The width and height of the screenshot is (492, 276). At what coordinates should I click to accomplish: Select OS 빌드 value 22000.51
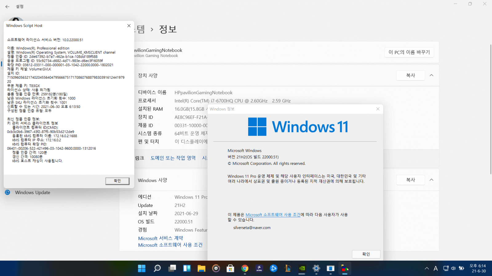(x=184, y=221)
